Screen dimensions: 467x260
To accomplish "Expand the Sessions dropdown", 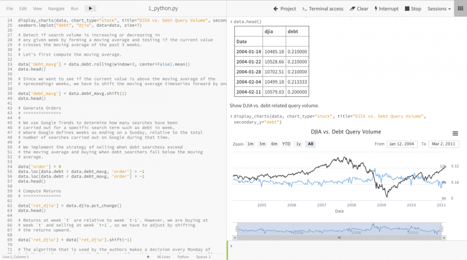I will [439, 8].
